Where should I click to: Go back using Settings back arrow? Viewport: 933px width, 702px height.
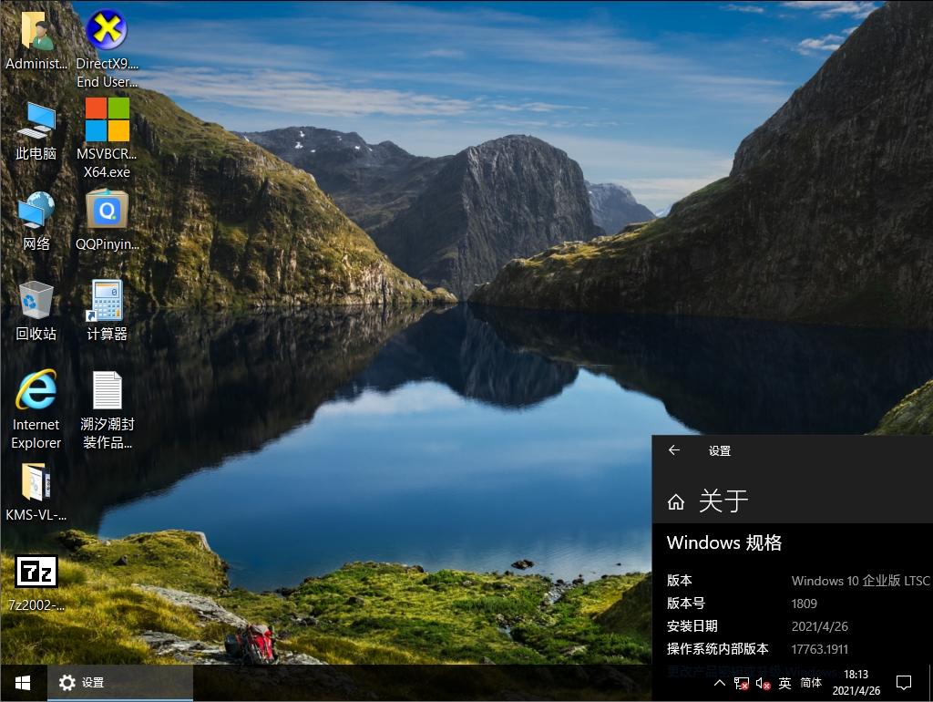[674, 450]
